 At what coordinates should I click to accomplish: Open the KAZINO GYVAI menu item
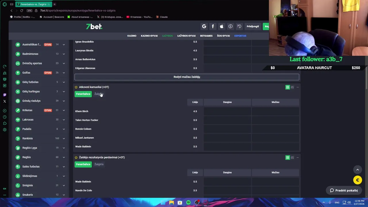click(149, 36)
